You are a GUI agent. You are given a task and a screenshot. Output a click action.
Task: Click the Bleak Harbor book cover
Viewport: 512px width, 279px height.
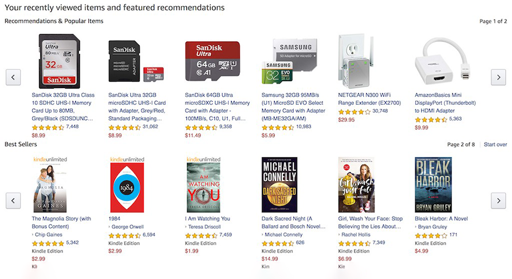433,184
